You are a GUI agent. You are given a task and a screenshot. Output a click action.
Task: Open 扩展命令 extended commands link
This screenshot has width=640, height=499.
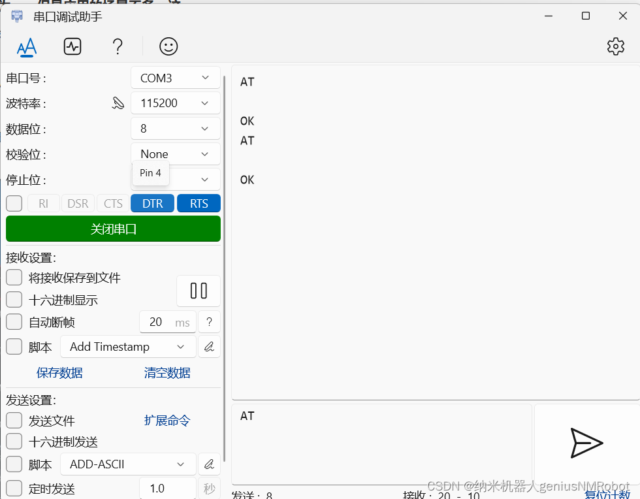[x=167, y=421]
